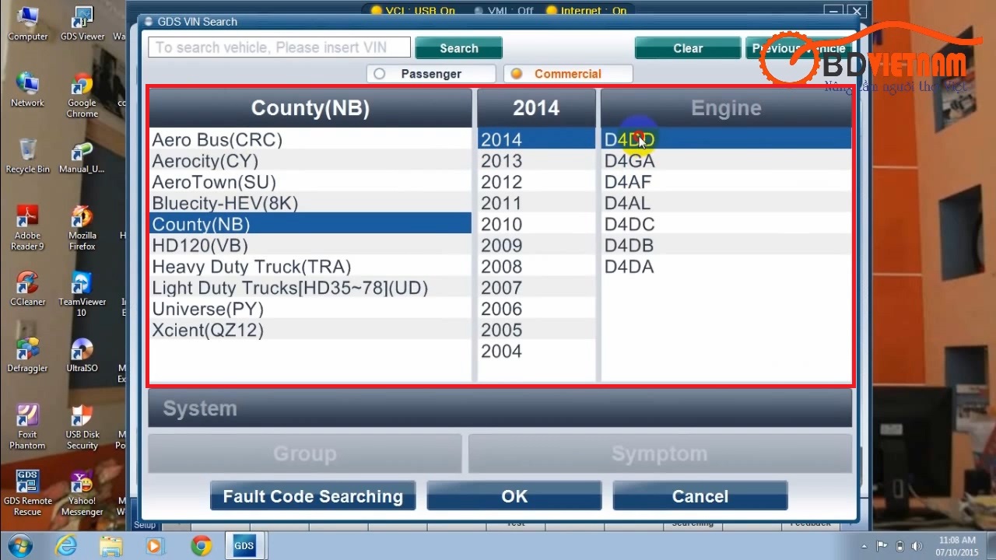Screen dimensions: 996x560
Task: Open Foxit Phantom
Action: pyautogui.click(x=27, y=426)
